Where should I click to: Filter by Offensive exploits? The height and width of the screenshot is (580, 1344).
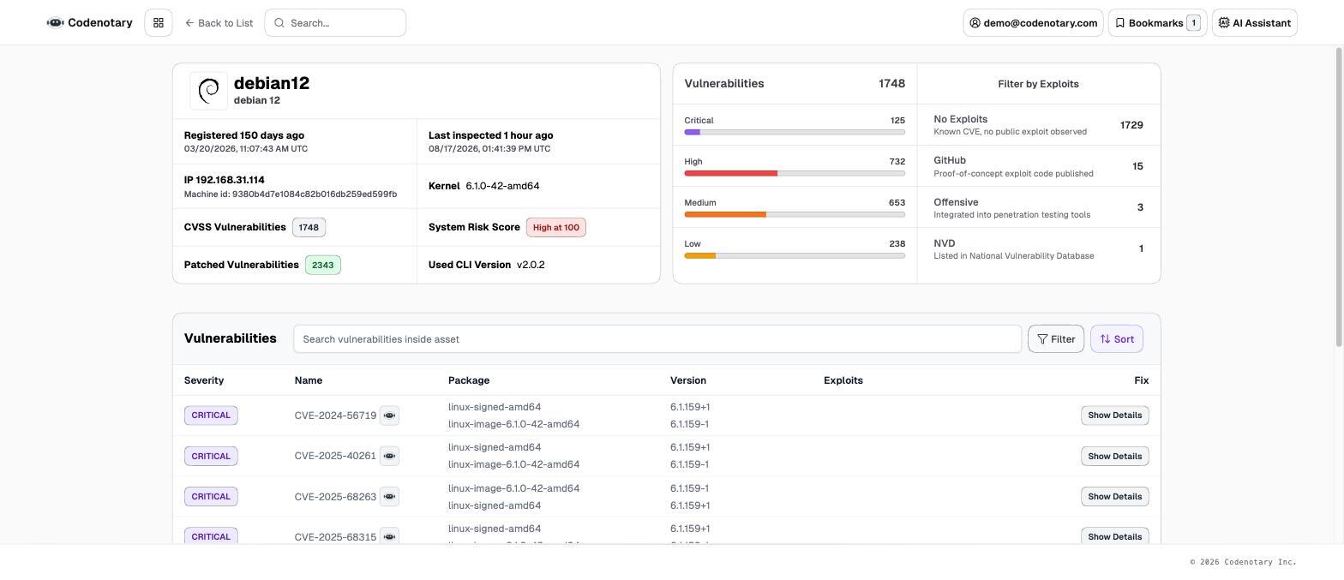(x=1039, y=207)
